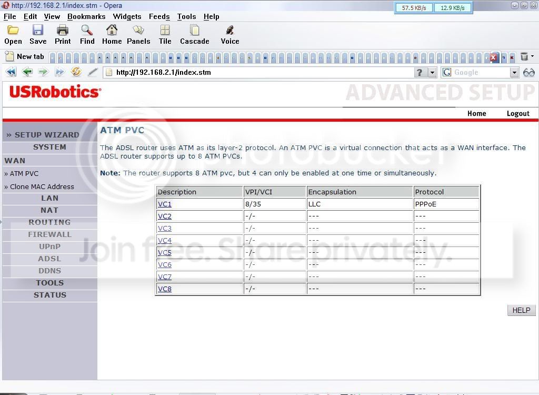Click the VC1 link
Viewport: 539px width, 395px height.
click(x=164, y=204)
